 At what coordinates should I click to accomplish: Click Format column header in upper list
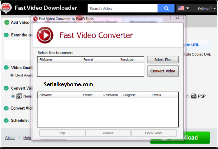click(100, 60)
